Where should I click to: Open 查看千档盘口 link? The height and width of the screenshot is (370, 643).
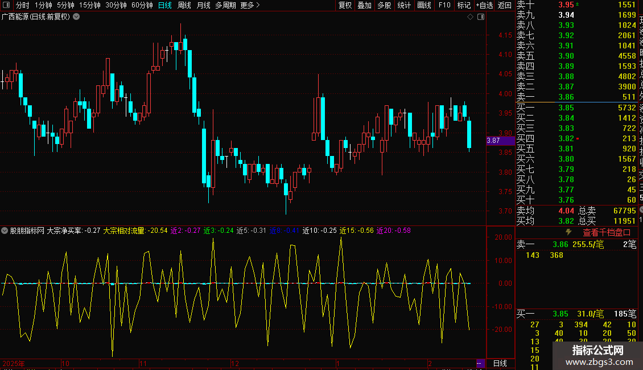607,232
